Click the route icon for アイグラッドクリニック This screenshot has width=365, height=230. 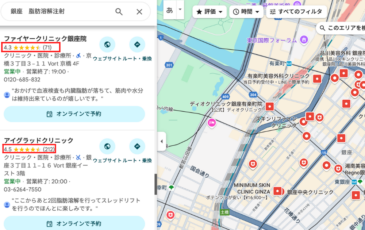[x=137, y=146]
